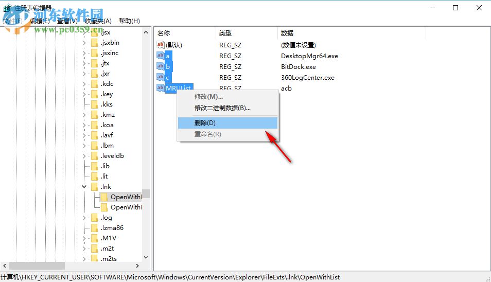
Task: Click the tree scrollbar down arrow
Action: tap(146, 257)
